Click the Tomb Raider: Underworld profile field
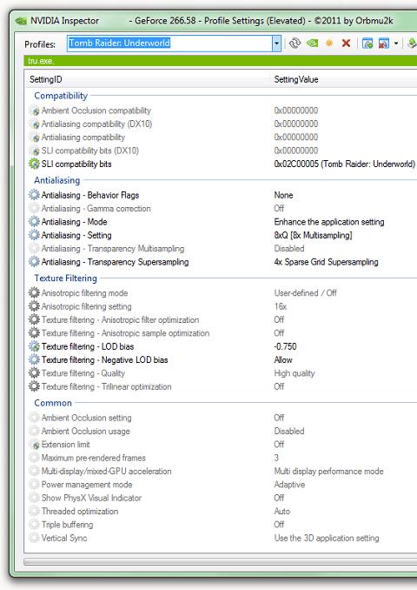 [x=169, y=44]
